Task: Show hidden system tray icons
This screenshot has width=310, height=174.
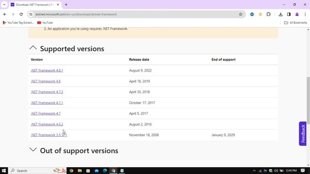Action: [254, 171]
